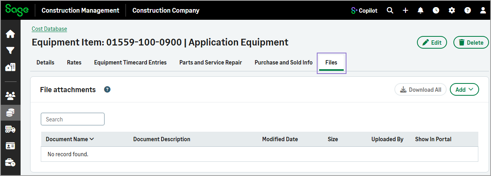
Task: Click the Modified Date column header
Action: tap(280, 139)
